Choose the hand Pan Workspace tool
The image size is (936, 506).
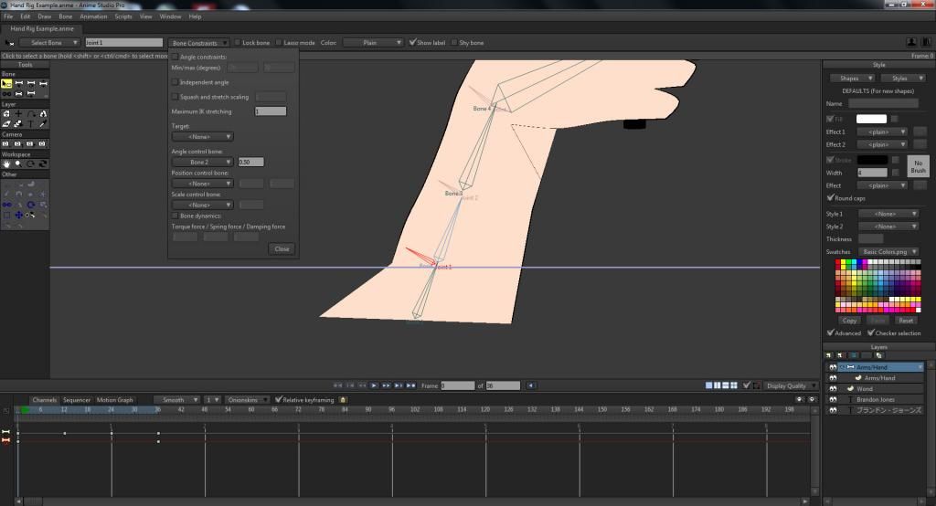click(6, 163)
